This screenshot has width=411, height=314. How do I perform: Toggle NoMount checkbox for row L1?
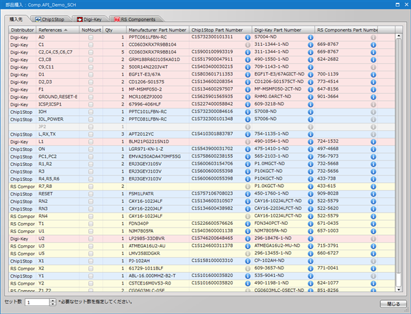90,142
